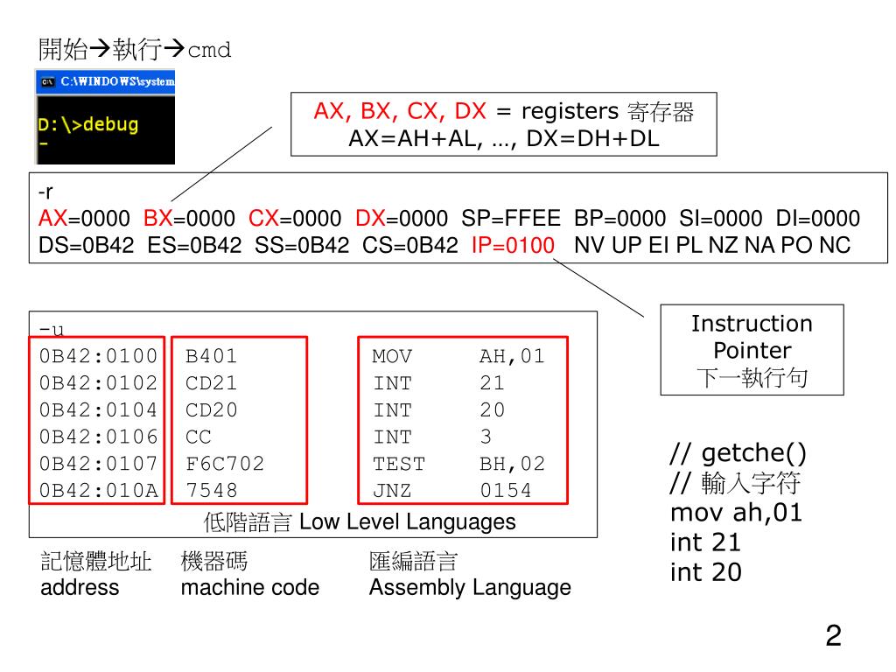Screen dimensions: 896x672
Task: Click the lowercase int 21 code line
Action: 706,542
